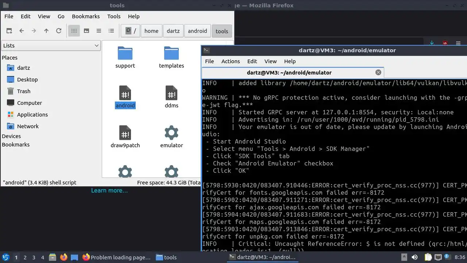This screenshot has height=263, width=467.
Task: Open View menu in file manager
Action: point(44,16)
